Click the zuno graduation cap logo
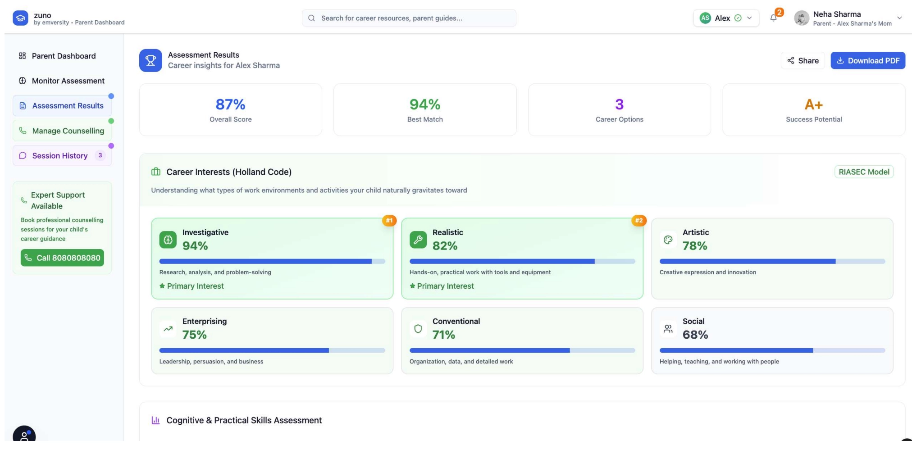 (x=20, y=18)
